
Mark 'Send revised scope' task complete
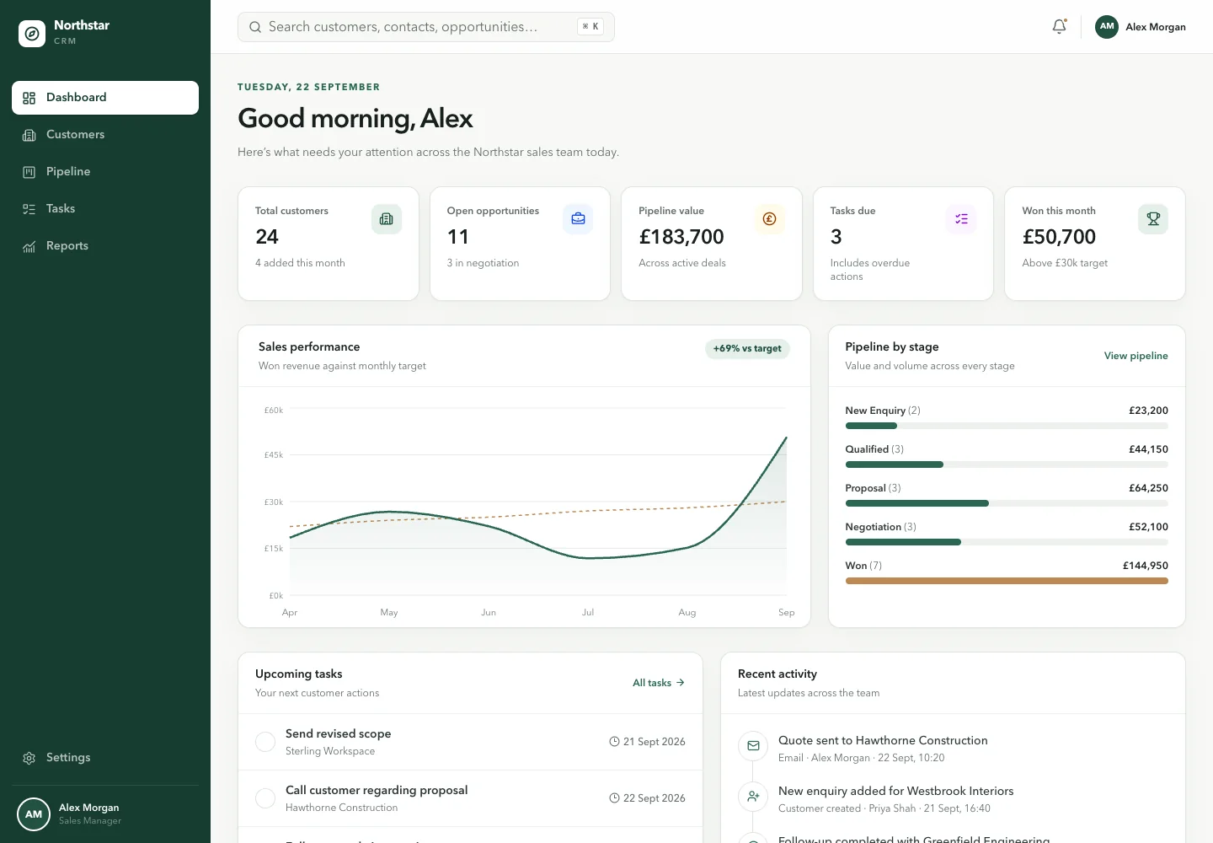(x=265, y=742)
